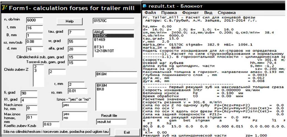The height and width of the screenshot is (137, 287).
Task: Select no in the Iznos list
Action: coord(66,118)
